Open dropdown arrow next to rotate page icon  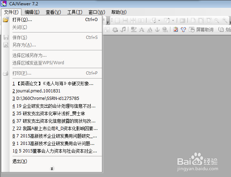159,20
